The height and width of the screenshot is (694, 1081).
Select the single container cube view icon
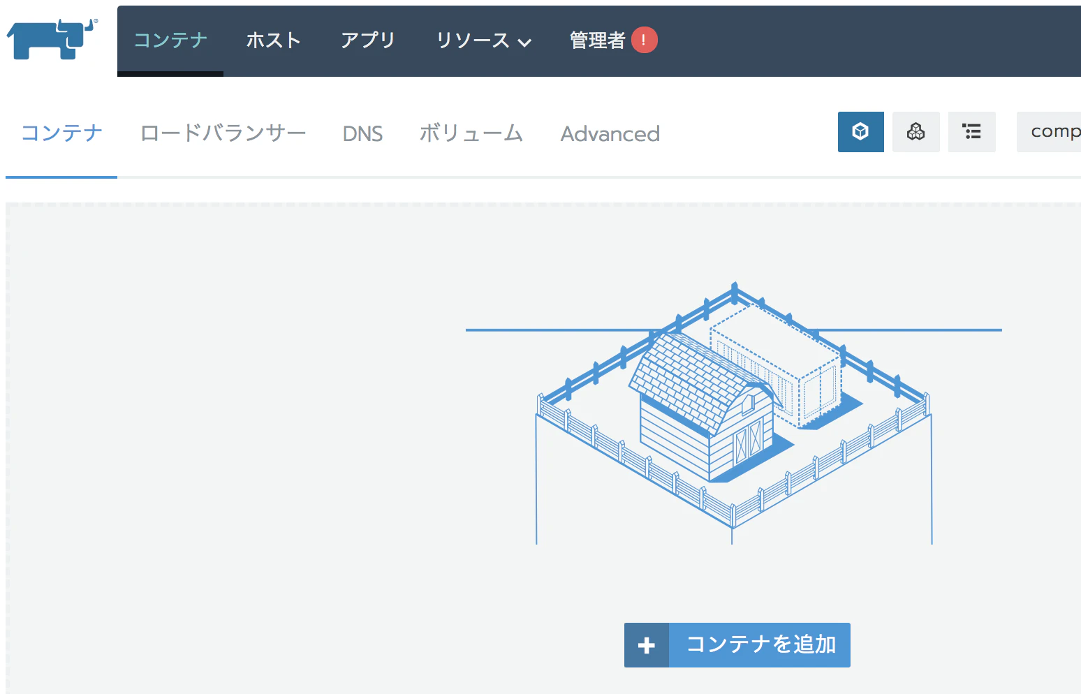pyautogui.click(x=860, y=132)
